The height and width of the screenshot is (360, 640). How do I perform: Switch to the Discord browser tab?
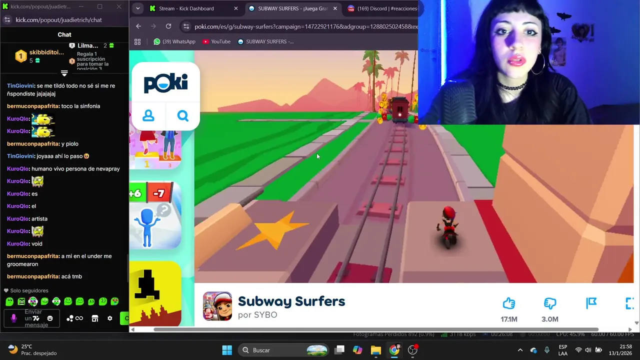click(x=382, y=8)
